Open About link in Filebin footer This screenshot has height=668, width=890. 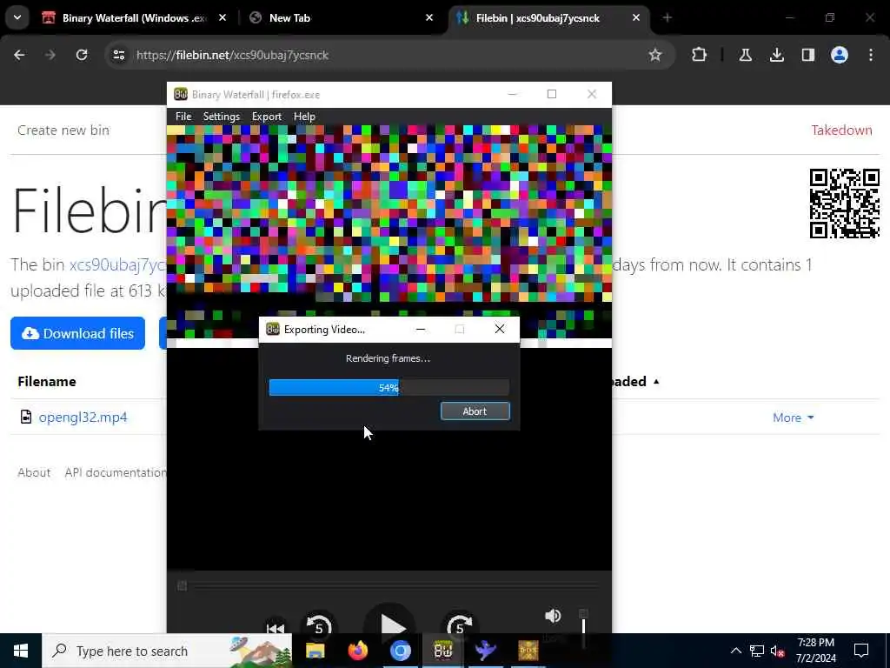pos(34,472)
